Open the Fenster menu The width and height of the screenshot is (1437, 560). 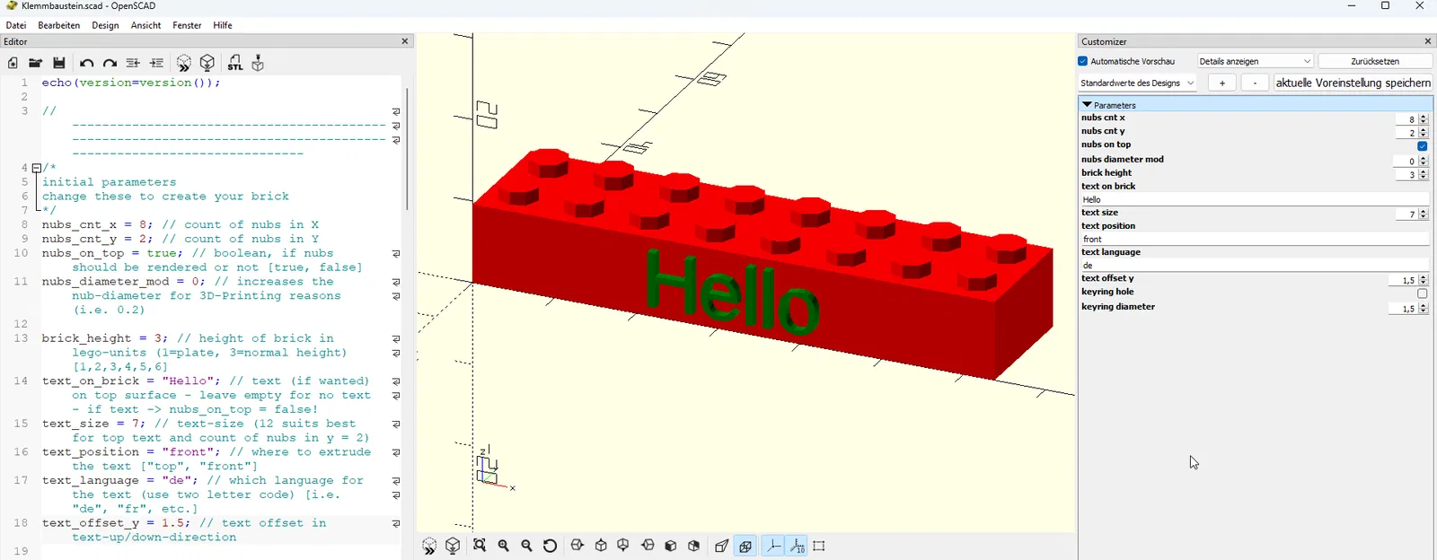[x=188, y=25]
